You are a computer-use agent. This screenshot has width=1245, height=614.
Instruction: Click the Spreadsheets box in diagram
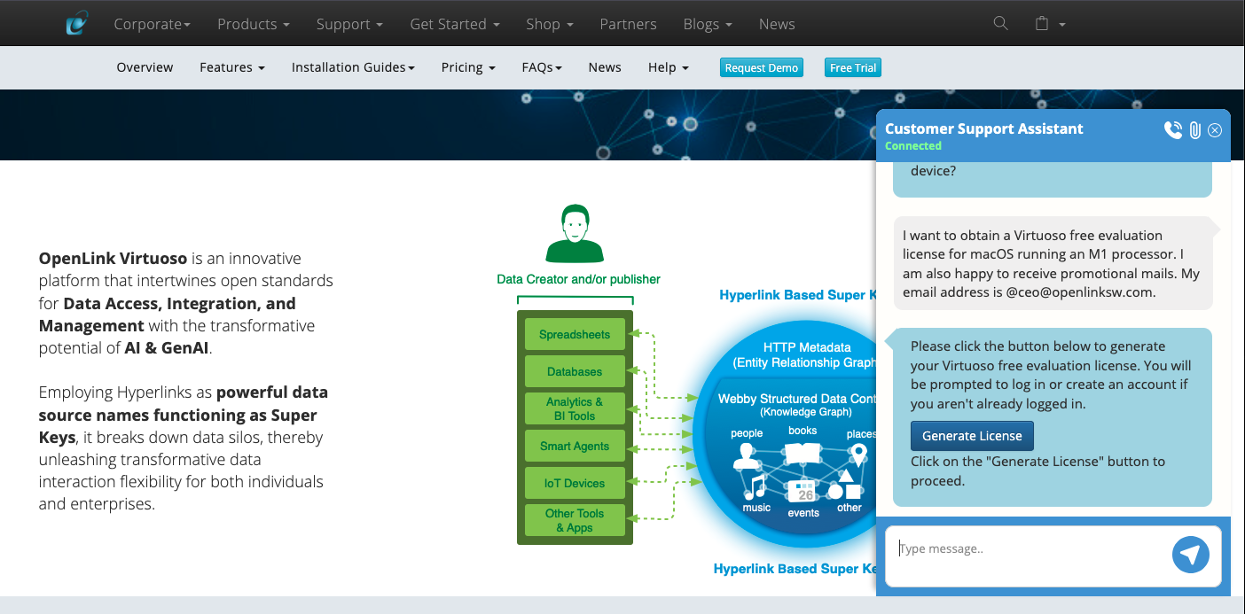click(575, 335)
